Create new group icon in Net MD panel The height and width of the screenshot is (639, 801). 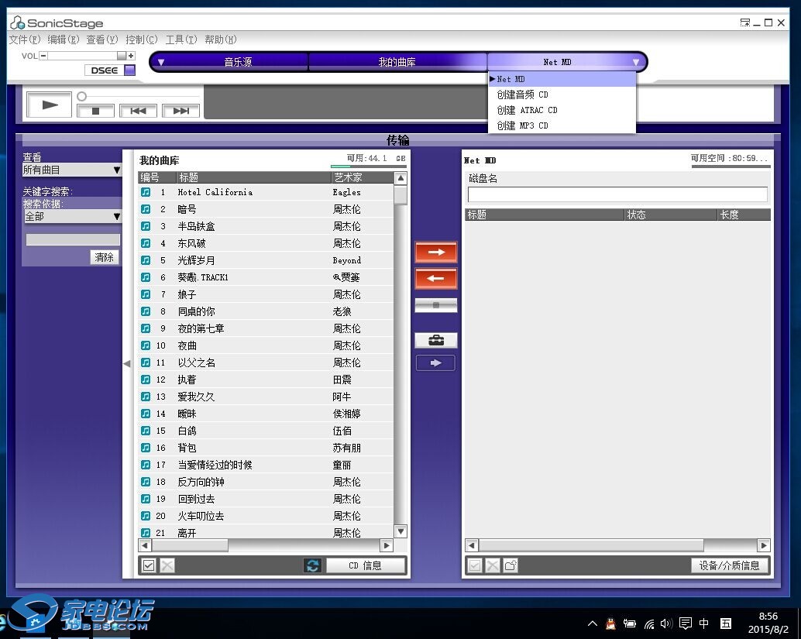click(511, 565)
